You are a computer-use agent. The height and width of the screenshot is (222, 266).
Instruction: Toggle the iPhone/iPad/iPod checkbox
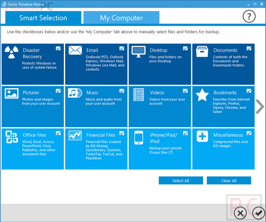pos(185,133)
